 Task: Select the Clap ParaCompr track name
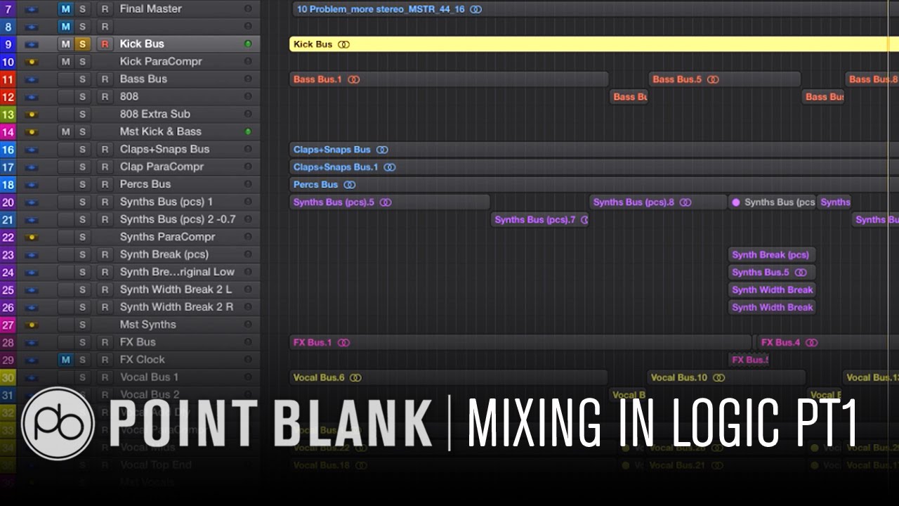[162, 167]
